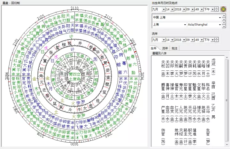Screen dimensions: 230x149
Task: Click the 室 lunar mansion label
Action: coord(104,92)
